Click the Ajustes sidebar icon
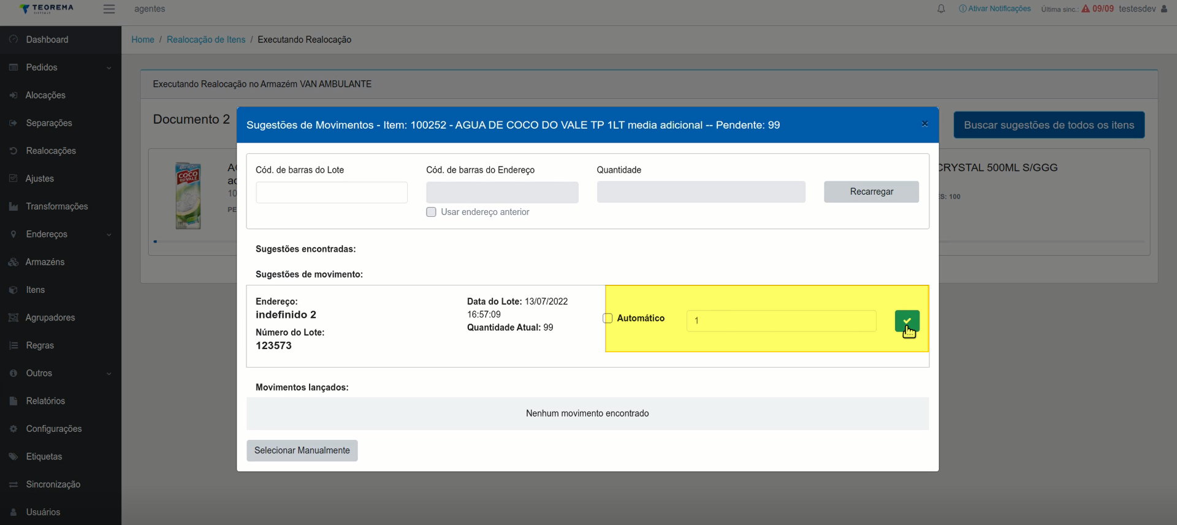Viewport: 1177px width, 525px height. point(13,178)
